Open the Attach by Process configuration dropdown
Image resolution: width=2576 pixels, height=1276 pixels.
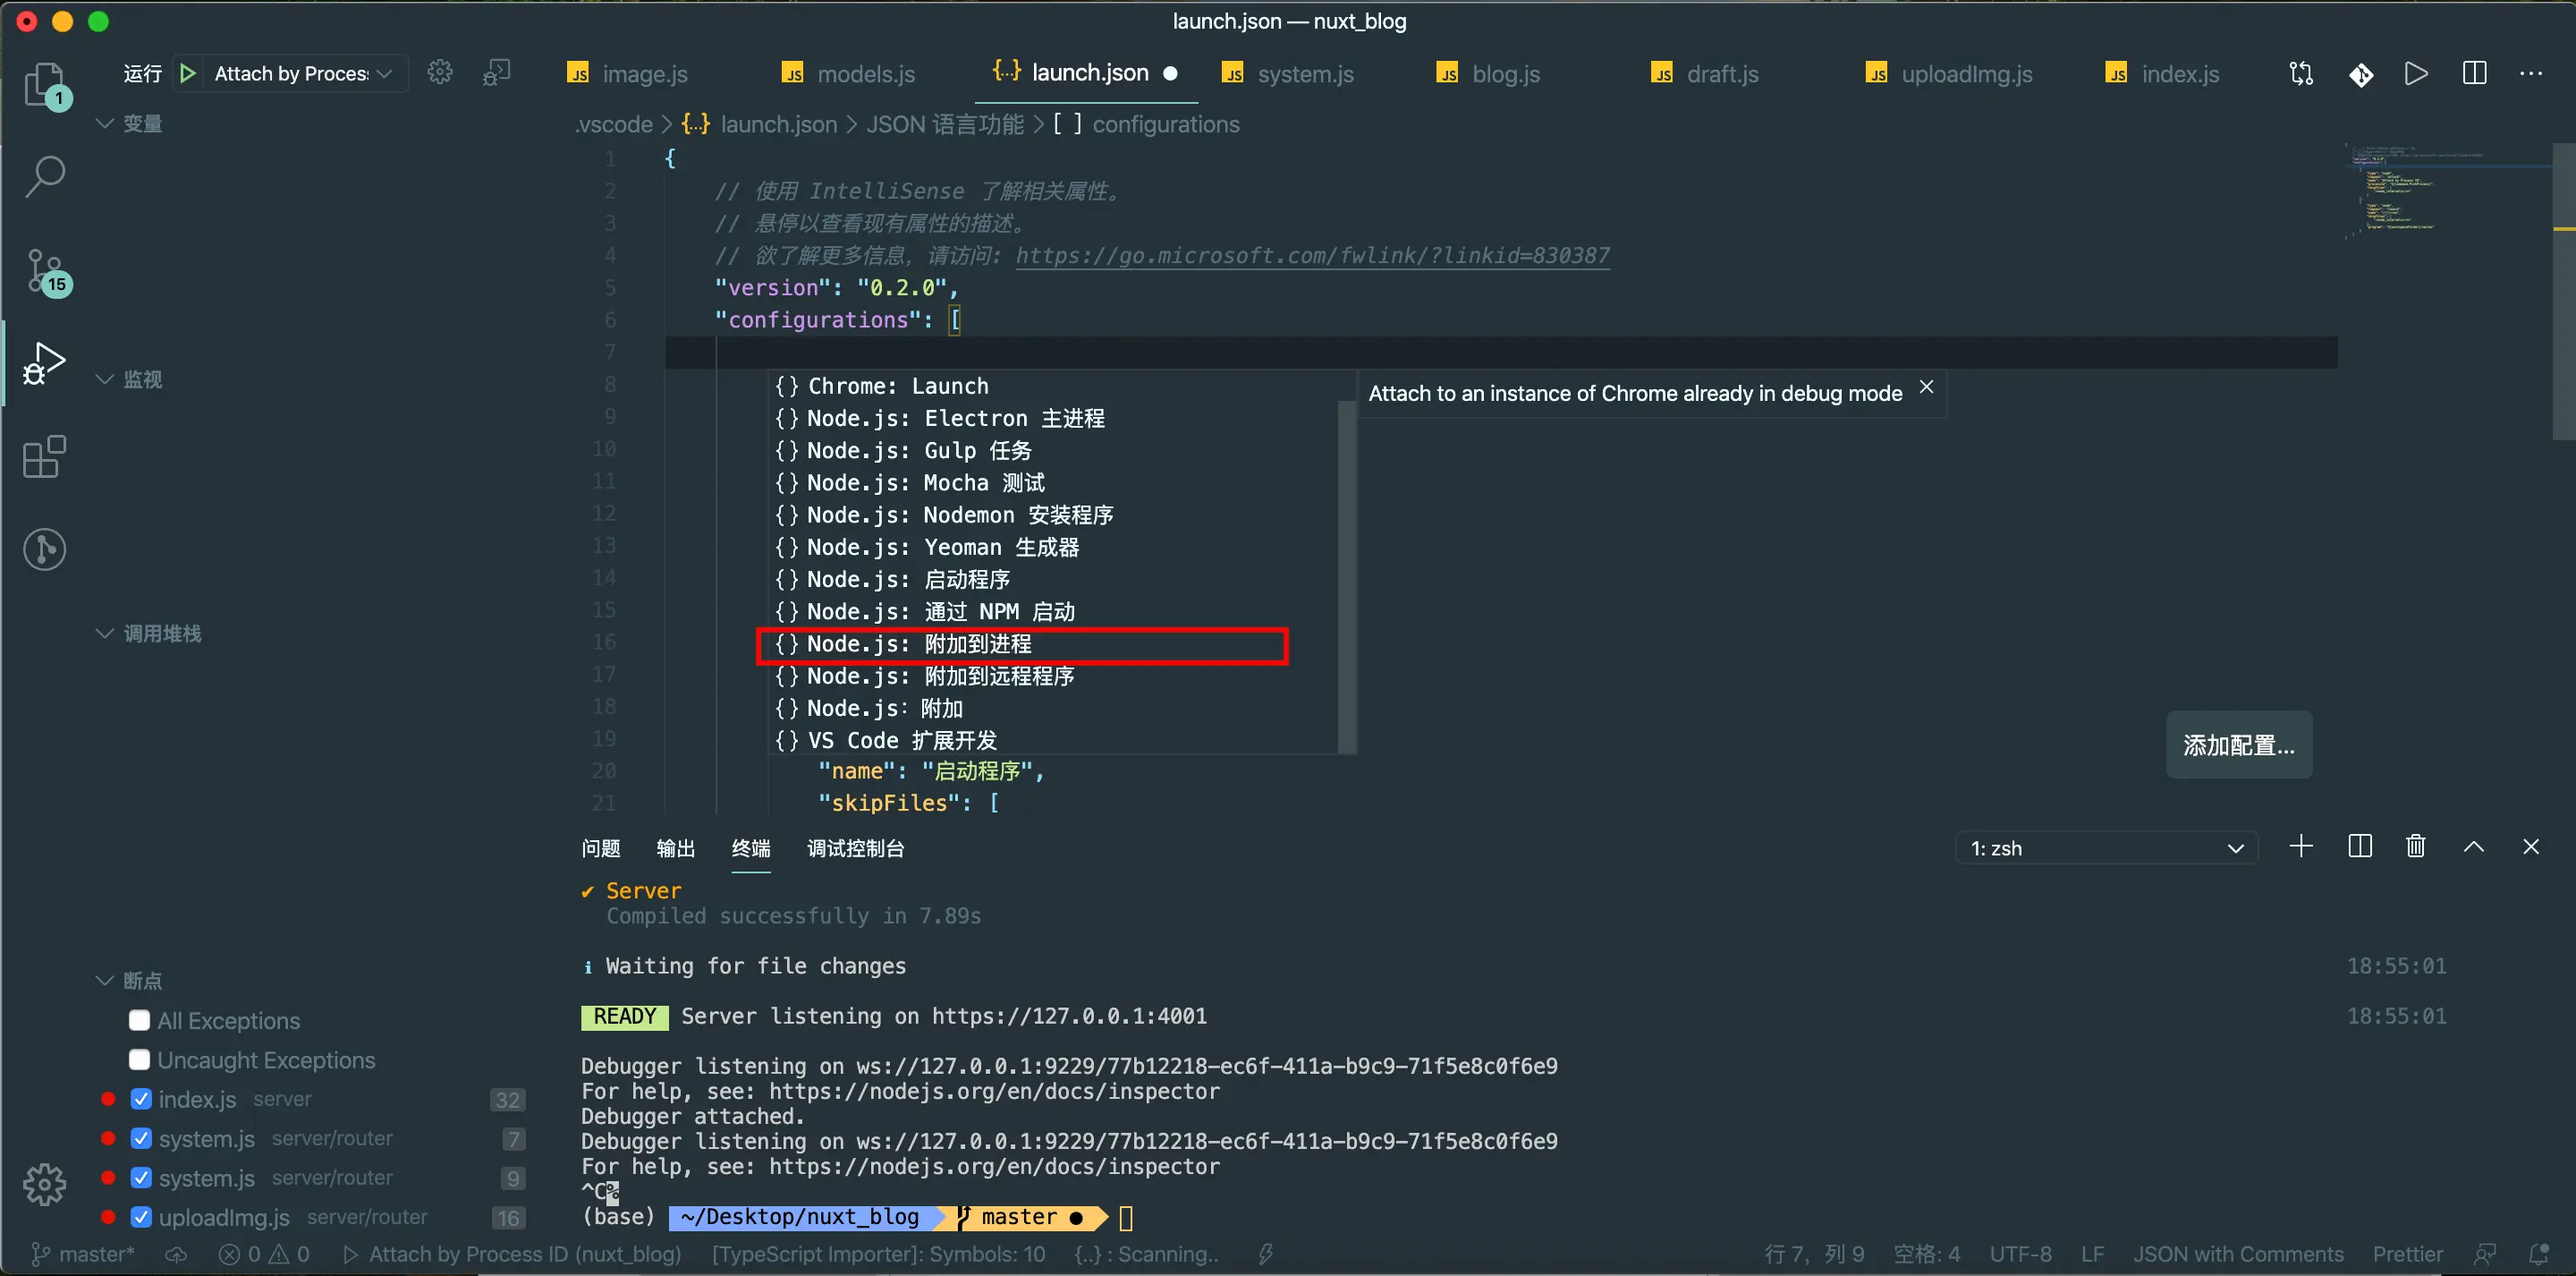[x=300, y=73]
